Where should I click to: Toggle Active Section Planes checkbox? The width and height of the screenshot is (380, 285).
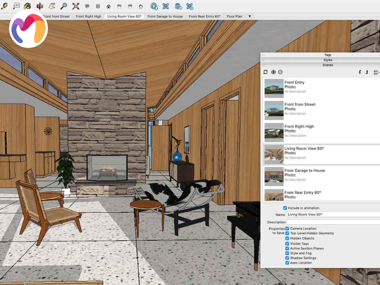click(x=287, y=248)
